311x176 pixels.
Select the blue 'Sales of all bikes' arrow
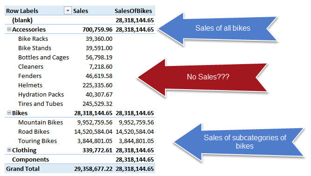click(x=218, y=29)
